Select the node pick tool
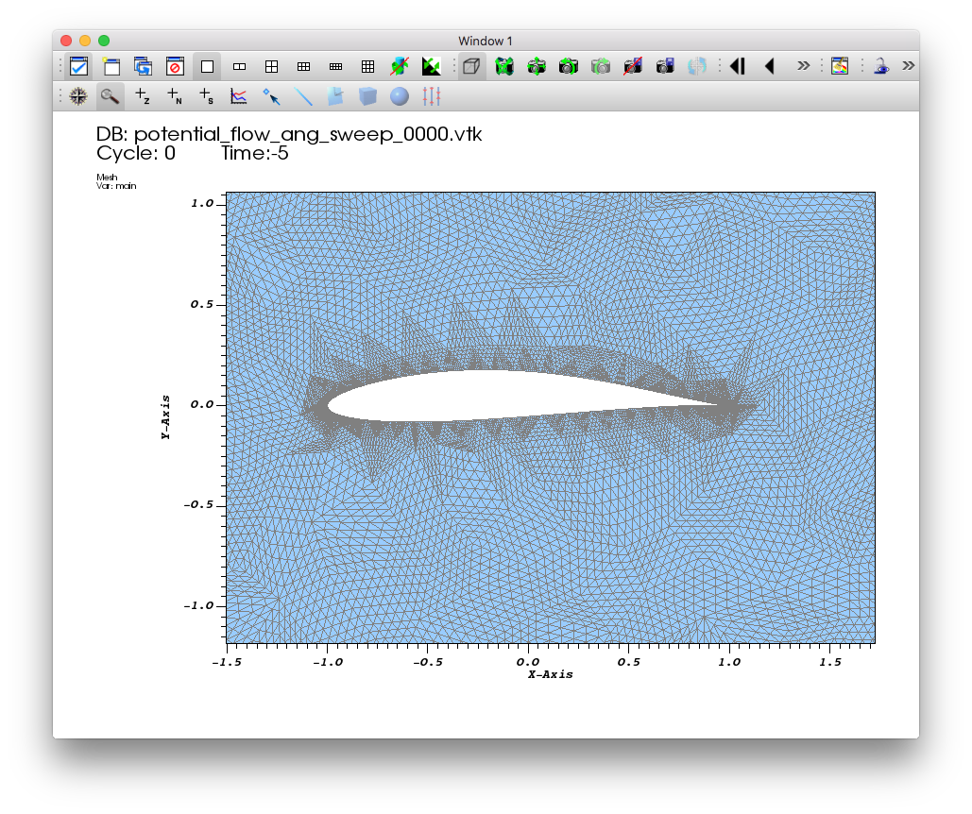This screenshot has height=814, width=972. click(x=175, y=96)
